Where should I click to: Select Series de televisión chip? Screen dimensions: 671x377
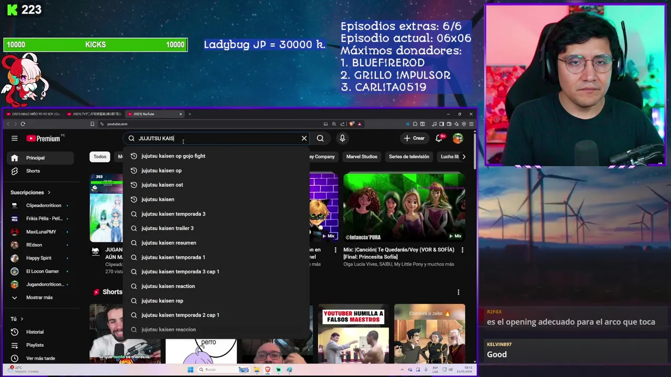click(409, 157)
